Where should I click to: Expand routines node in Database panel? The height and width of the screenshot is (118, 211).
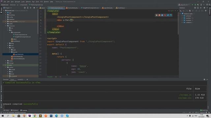click(182, 18)
